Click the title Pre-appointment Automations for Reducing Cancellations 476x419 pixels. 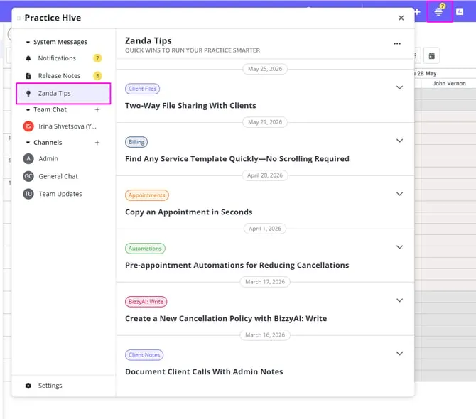[x=237, y=266]
